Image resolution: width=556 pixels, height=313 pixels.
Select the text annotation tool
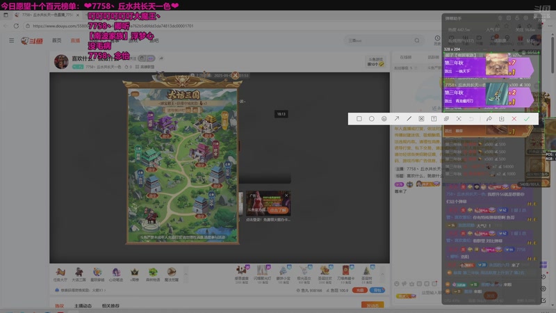[434, 119]
